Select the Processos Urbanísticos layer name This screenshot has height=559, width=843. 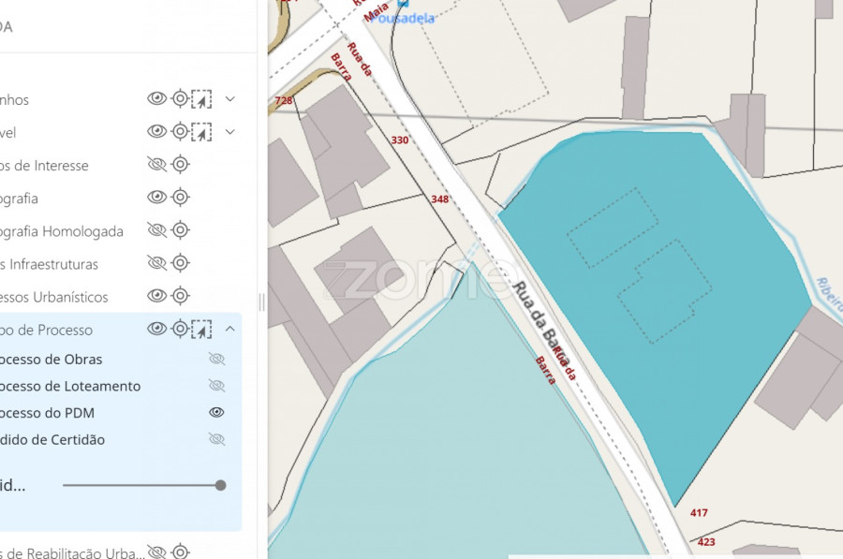(54, 297)
